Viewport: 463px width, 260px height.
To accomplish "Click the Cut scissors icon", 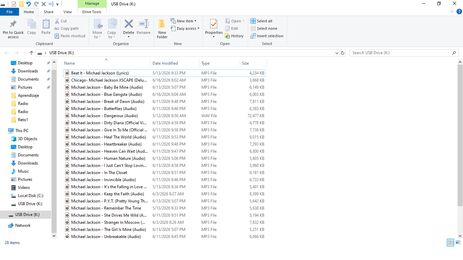I will 57,21.
